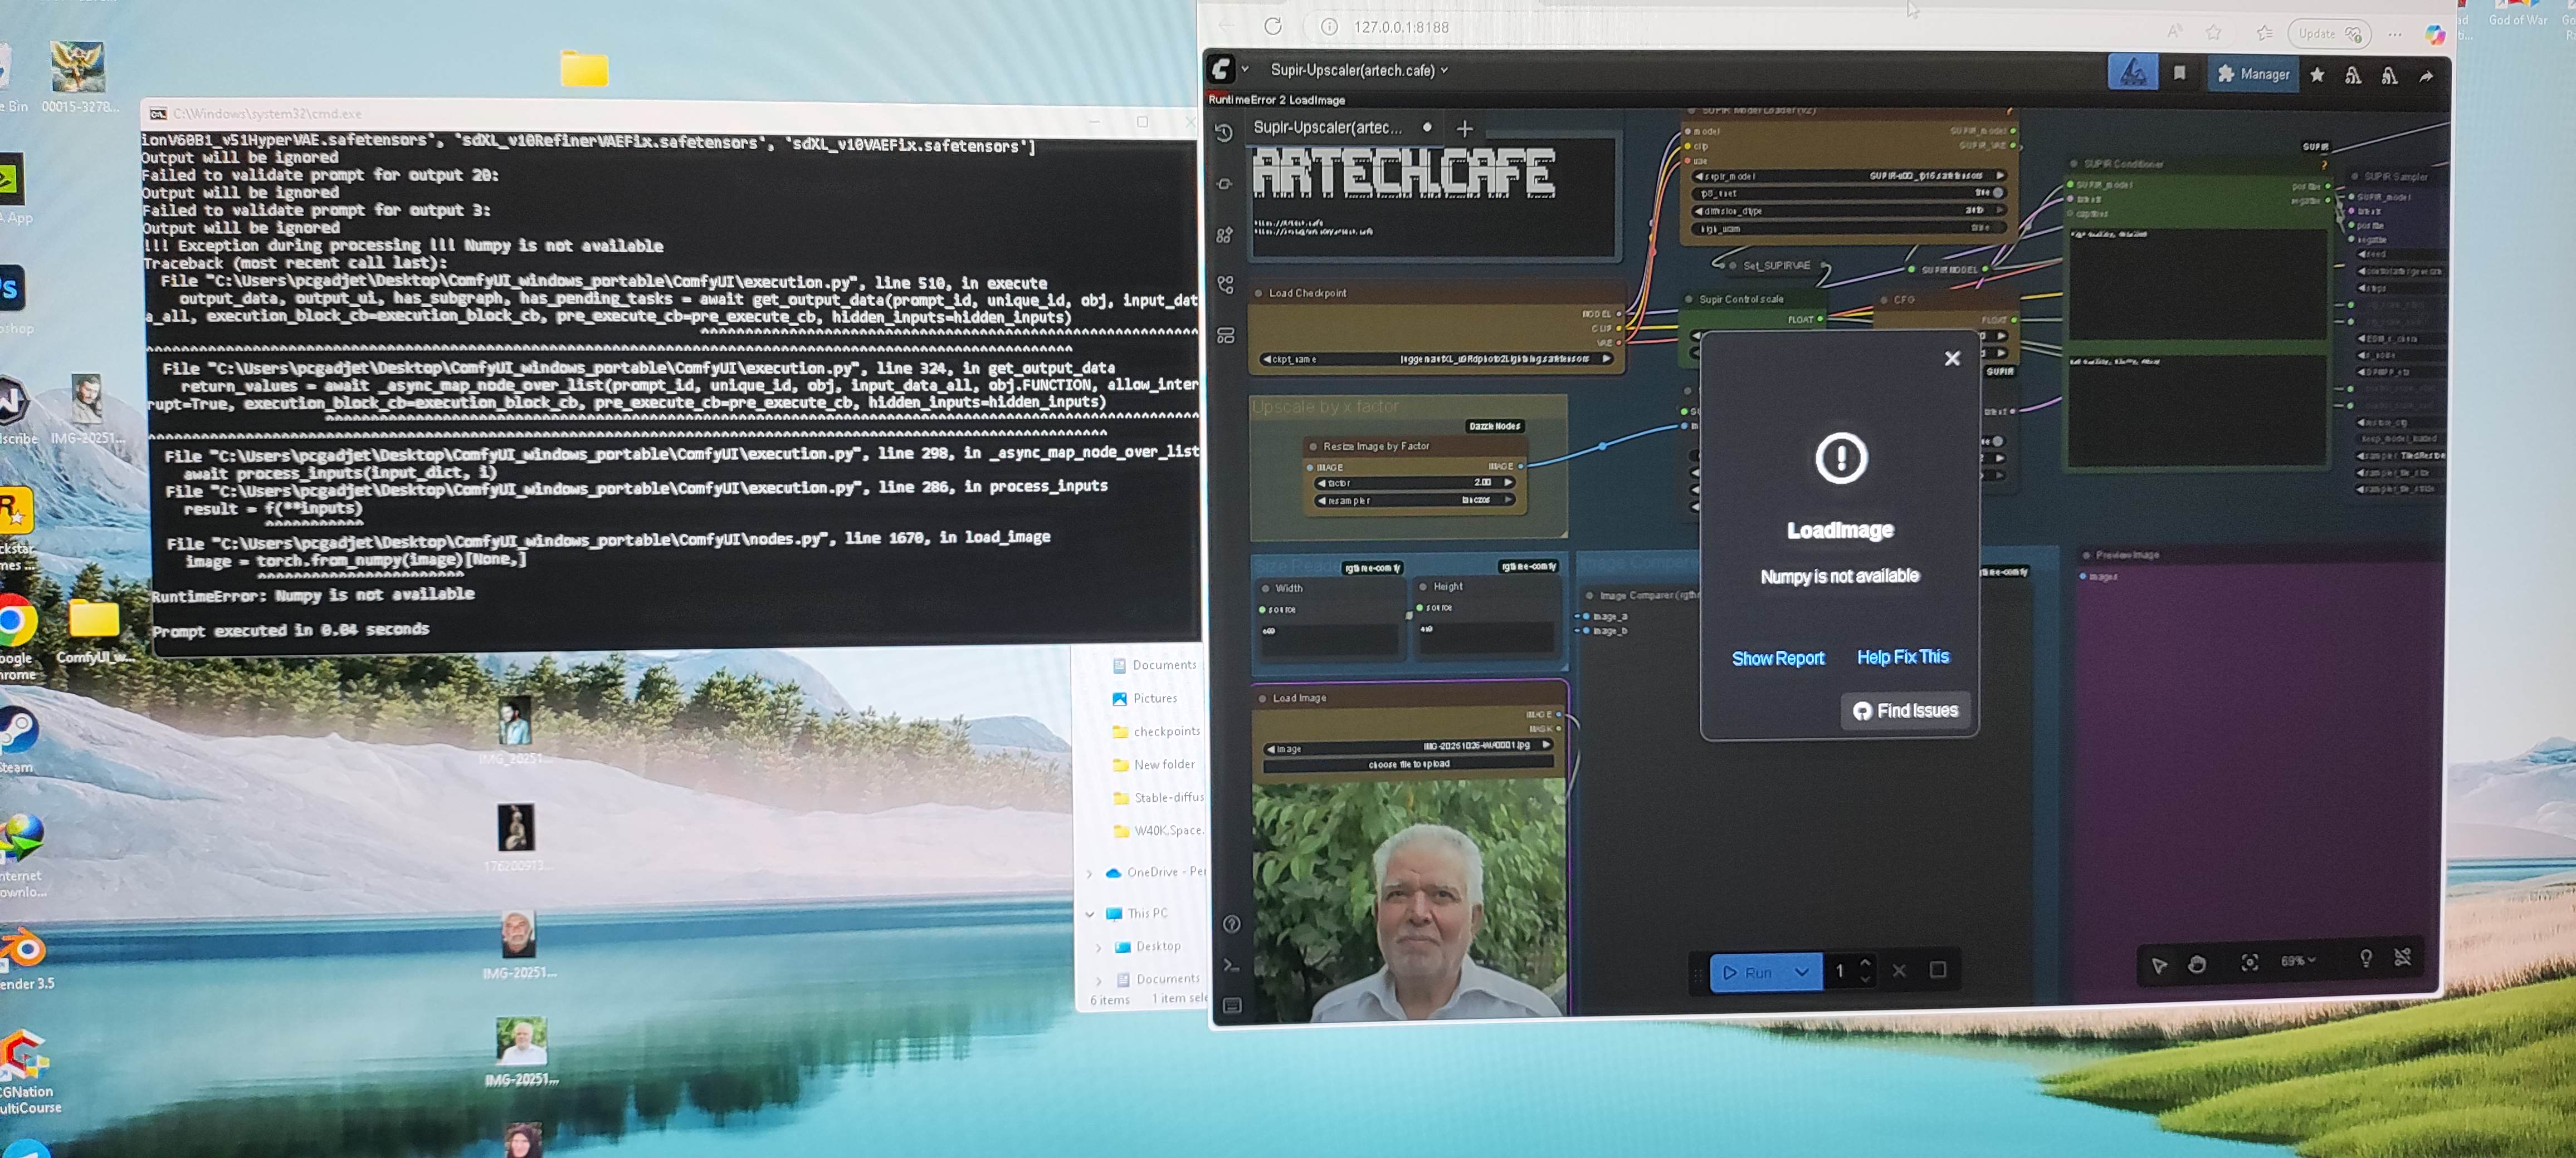Open the Run button dropdown arrow

tap(1801, 971)
